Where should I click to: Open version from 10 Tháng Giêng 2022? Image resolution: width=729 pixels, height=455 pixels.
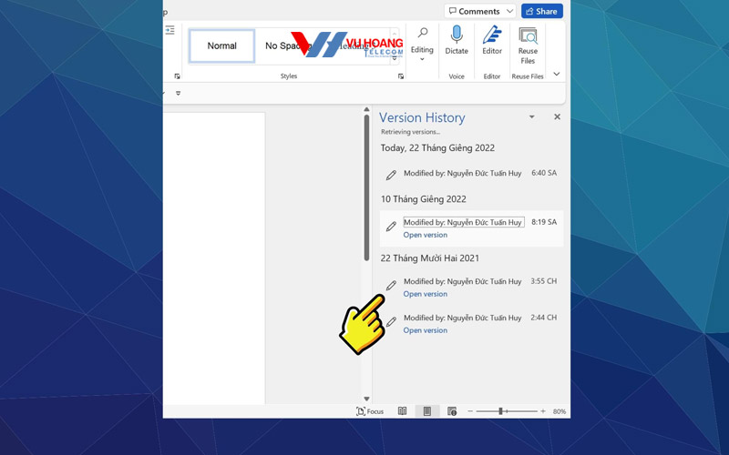426,235
